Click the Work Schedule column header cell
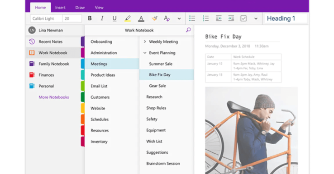This screenshot has height=174, width=334. (x=256, y=57)
